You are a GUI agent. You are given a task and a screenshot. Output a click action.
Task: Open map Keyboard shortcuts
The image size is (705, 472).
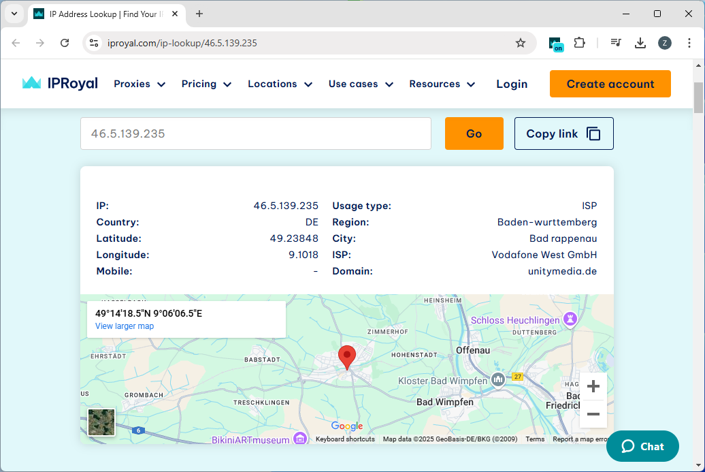pos(345,439)
